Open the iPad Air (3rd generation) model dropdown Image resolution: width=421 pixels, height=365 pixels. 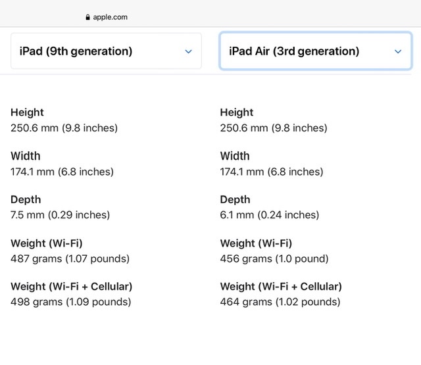point(314,51)
